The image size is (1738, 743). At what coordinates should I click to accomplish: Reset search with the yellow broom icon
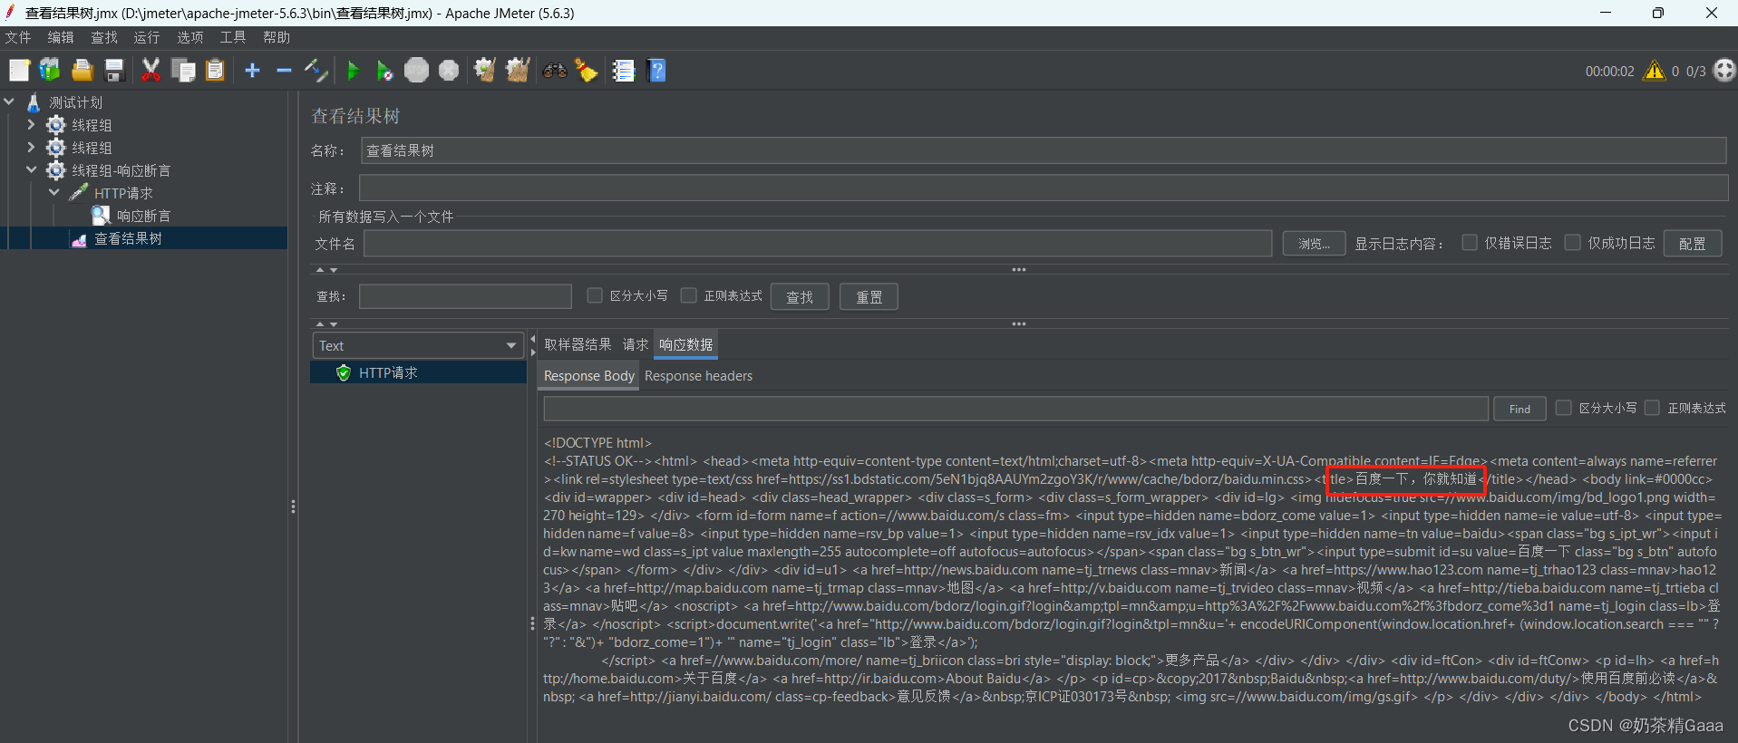[x=587, y=71]
